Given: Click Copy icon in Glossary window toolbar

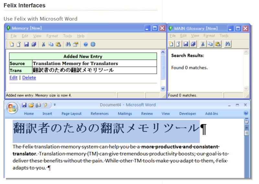Looking at the screenshot, I should [210, 44].
